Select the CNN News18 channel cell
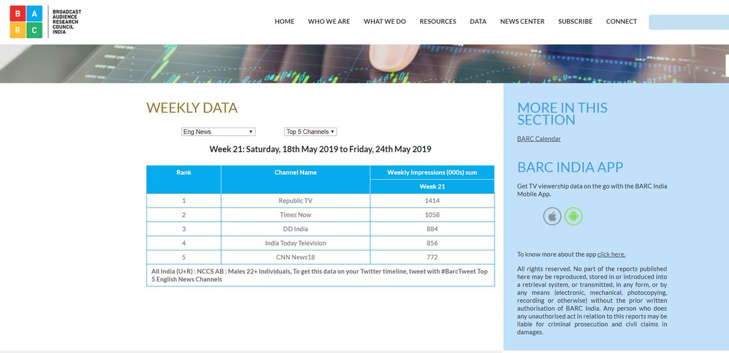Viewport: 729px width, 353px height. coord(296,257)
